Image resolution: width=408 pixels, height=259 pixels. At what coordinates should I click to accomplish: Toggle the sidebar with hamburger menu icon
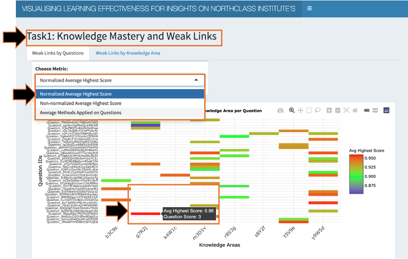(310, 8)
